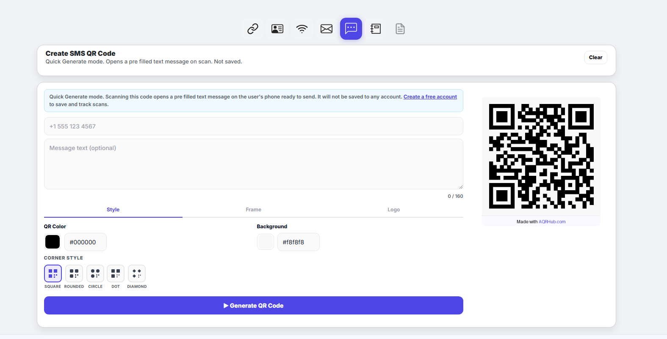Screen dimensions: 667x339
Task: Click the CORNER STYLE label
Action: (x=64, y=258)
